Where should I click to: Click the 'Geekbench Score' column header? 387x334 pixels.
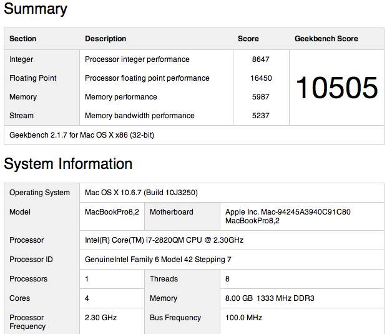[x=326, y=39]
